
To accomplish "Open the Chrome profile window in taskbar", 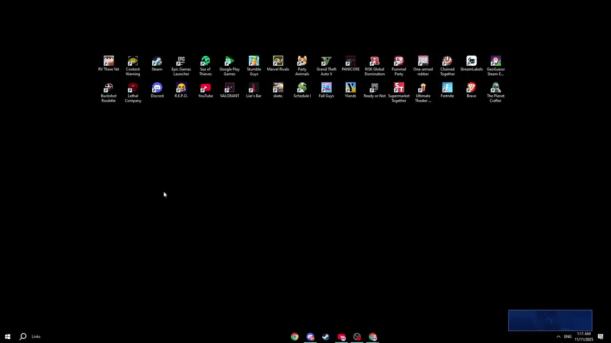I will (x=373, y=337).
